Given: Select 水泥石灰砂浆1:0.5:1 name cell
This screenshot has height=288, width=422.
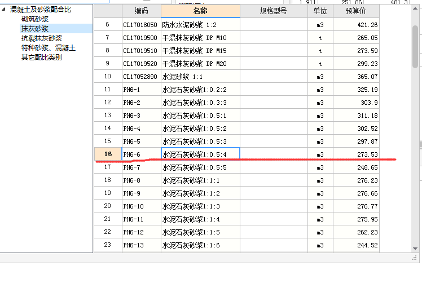Looking at the screenshot, I should (200, 116).
